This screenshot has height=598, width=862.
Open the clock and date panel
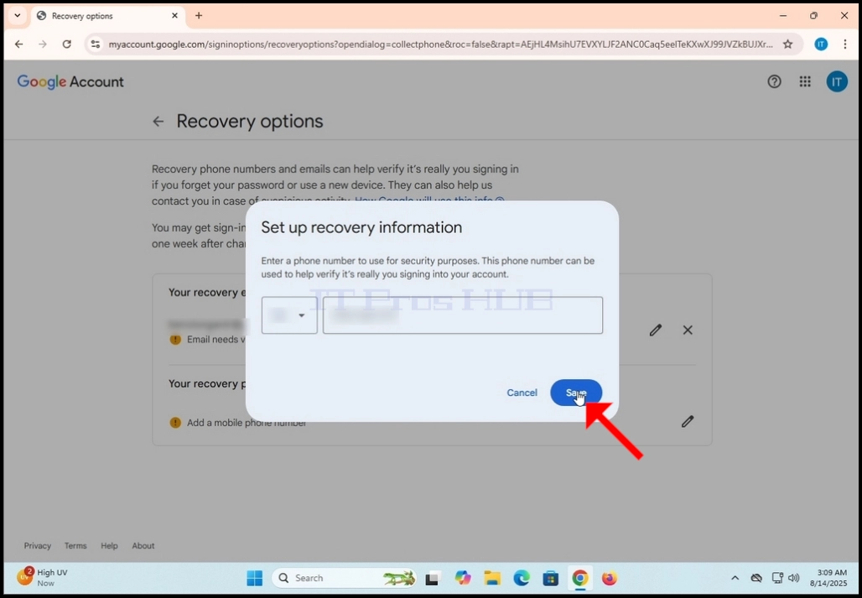[828, 578]
